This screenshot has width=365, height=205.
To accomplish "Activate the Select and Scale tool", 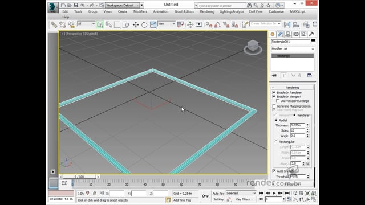I will [x=153, y=24].
